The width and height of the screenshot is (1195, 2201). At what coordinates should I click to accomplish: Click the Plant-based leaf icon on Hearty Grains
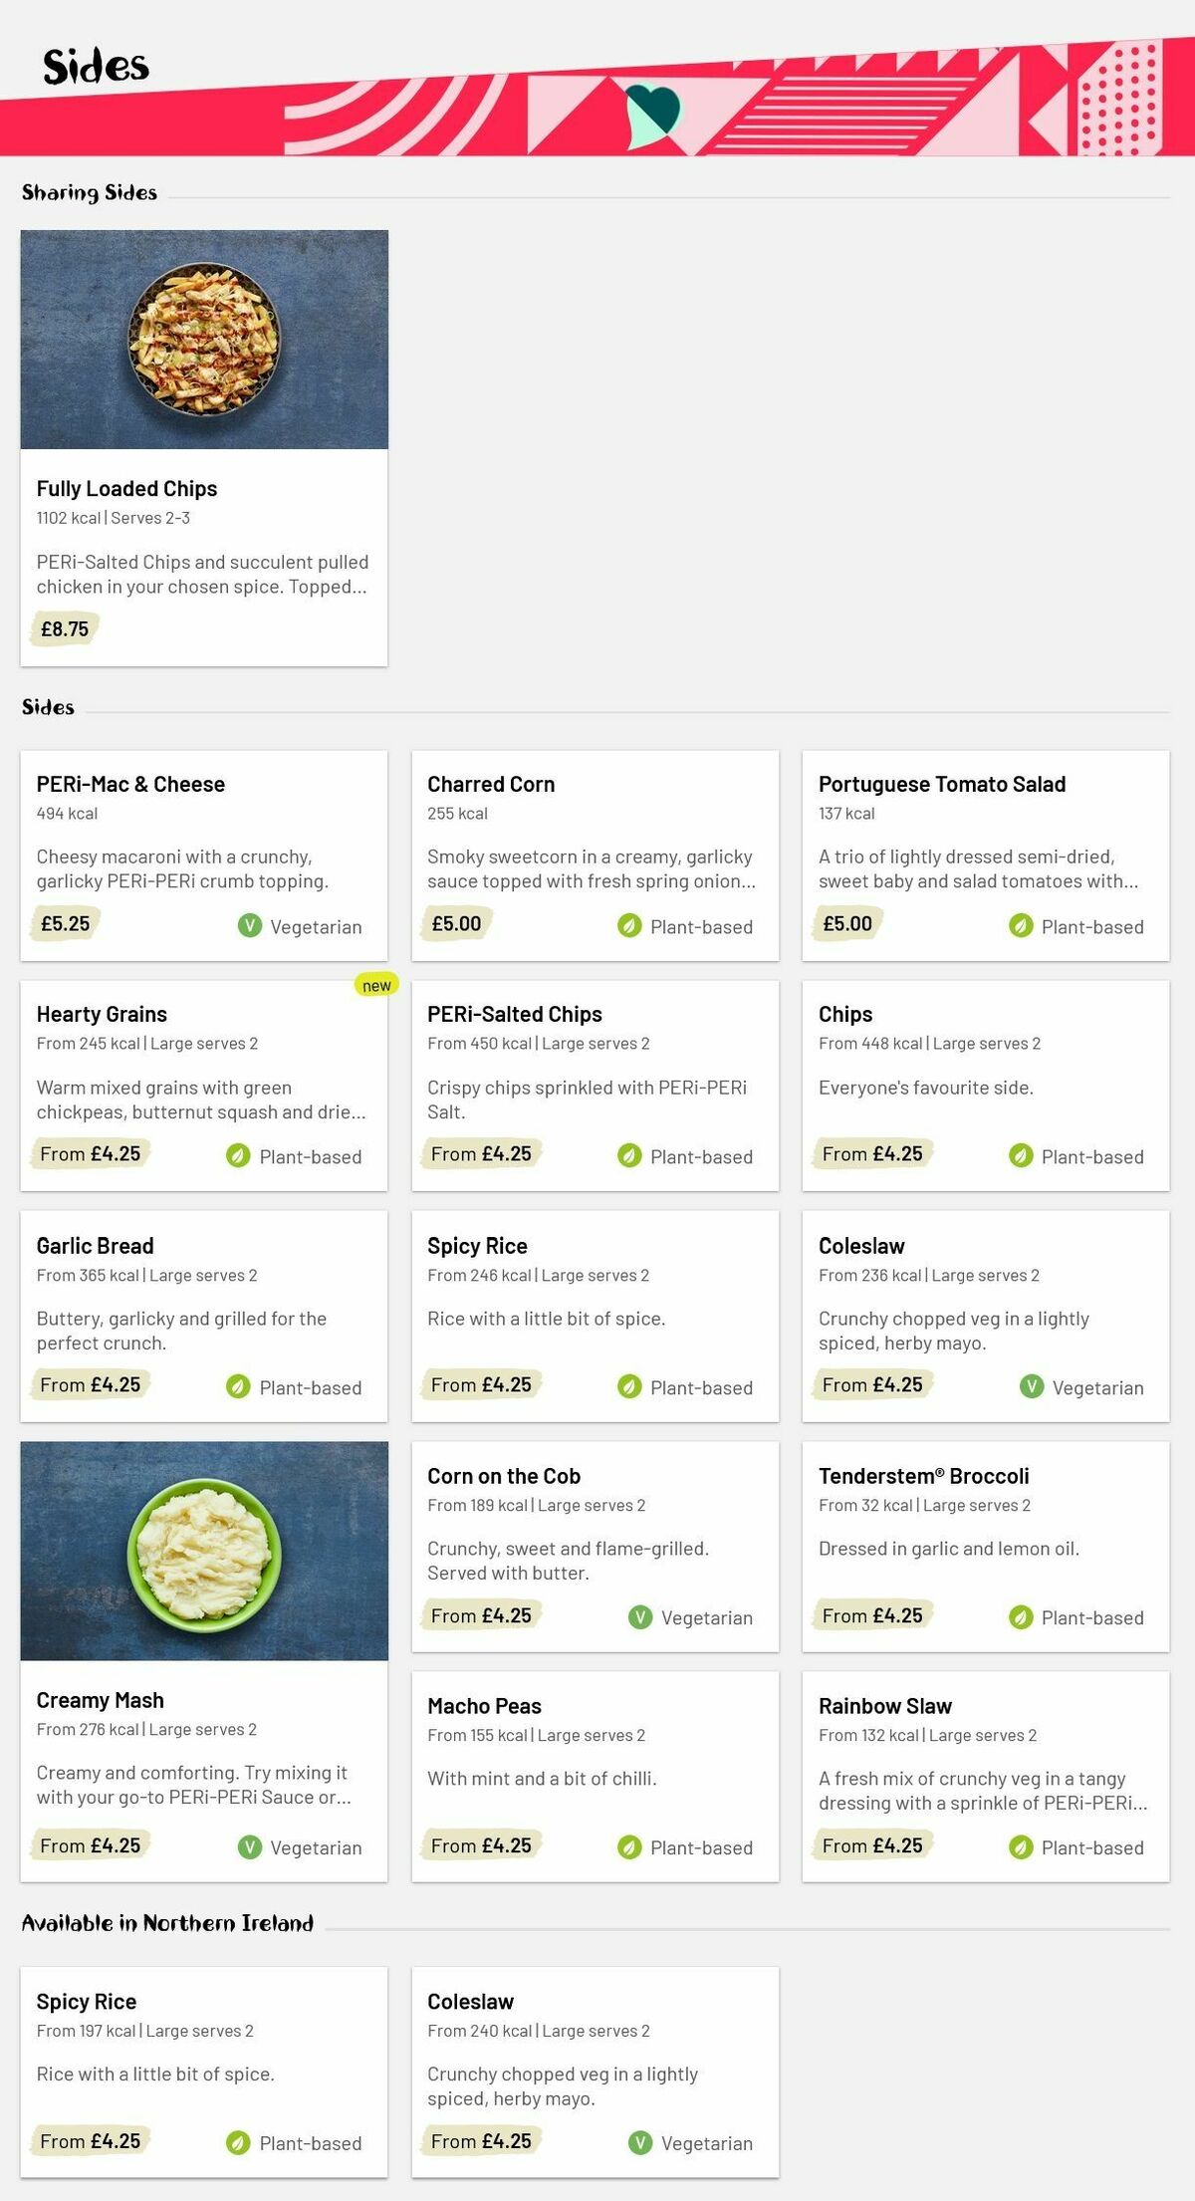pyautogui.click(x=238, y=1156)
